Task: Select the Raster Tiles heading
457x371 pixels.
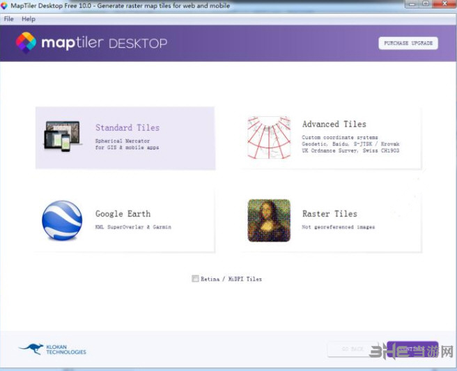Action: point(330,214)
